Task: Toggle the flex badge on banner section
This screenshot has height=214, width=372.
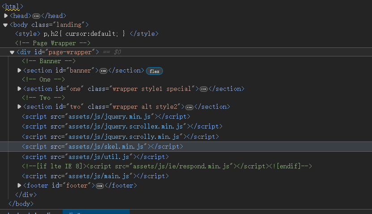Action: pyautogui.click(x=154, y=71)
